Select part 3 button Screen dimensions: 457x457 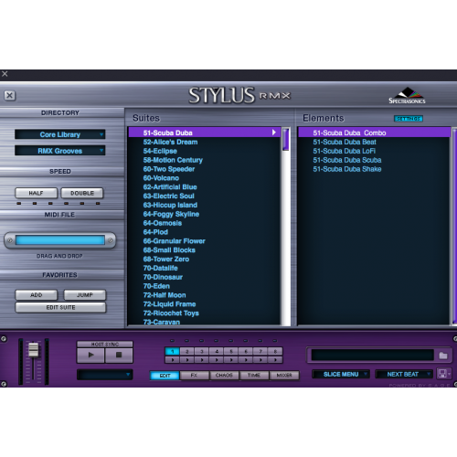click(x=202, y=351)
